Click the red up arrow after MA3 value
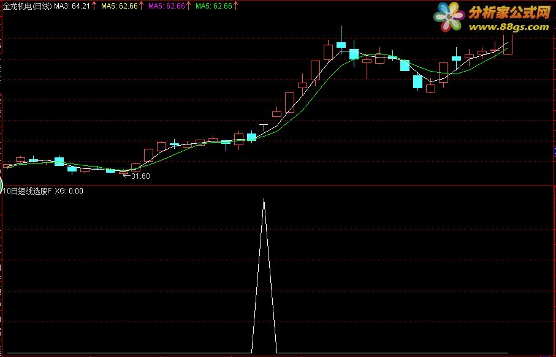Viewport: 556px width, 357px height. point(94,6)
